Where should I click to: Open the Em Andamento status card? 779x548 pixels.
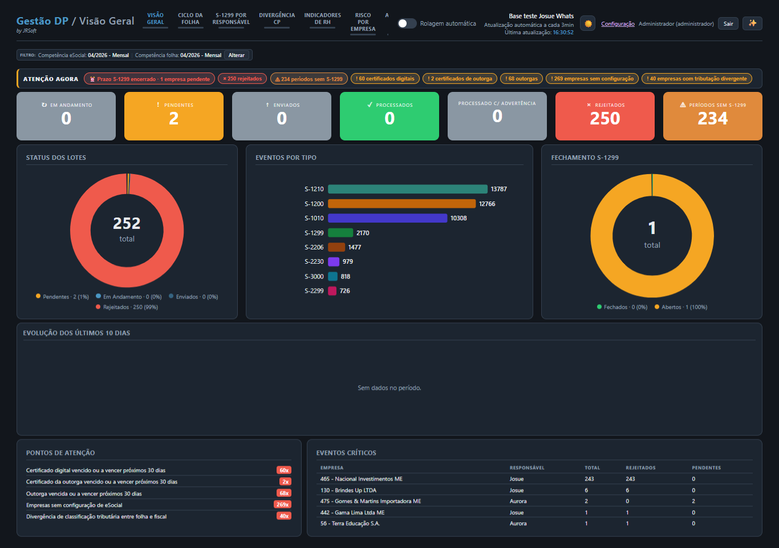(x=66, y=116)
